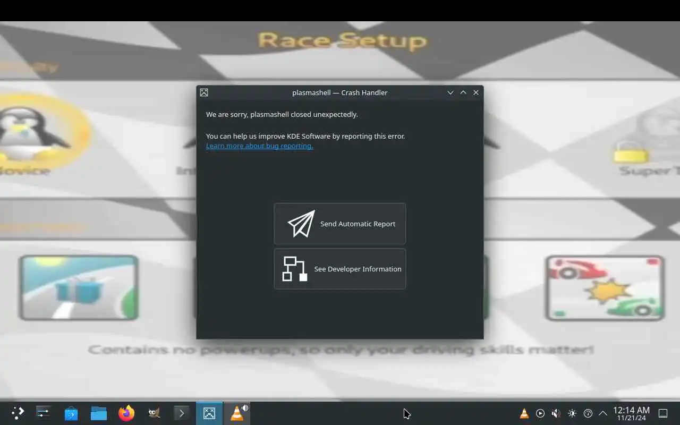The width and height of the screenshot is (680, 425).
Task: Switch to Crash Handler taskbar entry
Action: point(209,413)
